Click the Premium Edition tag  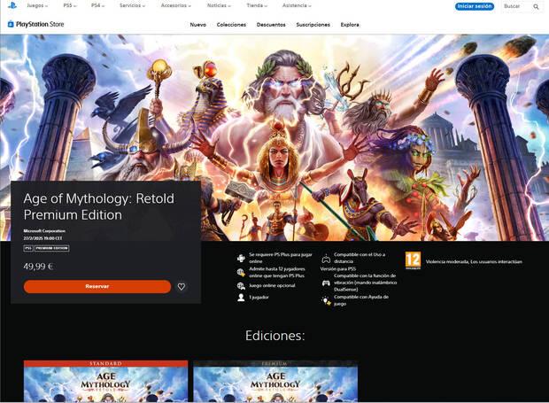[x=52, y=248]
